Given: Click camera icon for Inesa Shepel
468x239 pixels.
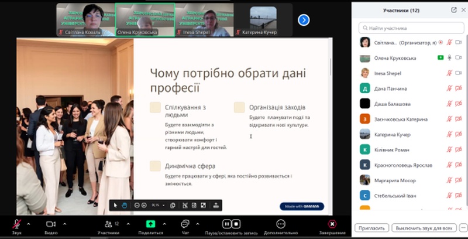Looking at the screenshot, I should [459, 73].
